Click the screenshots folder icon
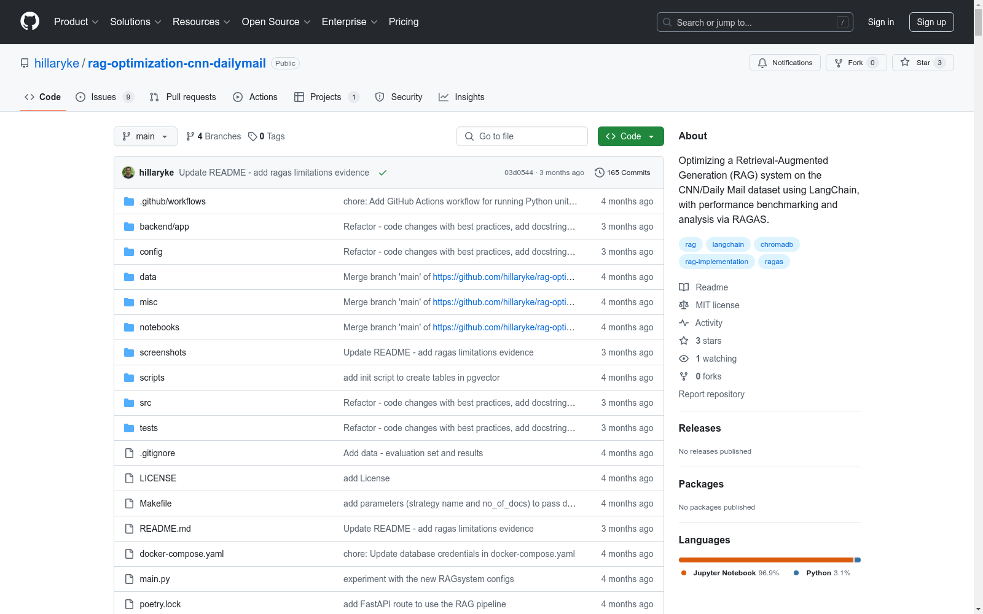Viewport: 983px width, 614px height. (x=129, y=352)
